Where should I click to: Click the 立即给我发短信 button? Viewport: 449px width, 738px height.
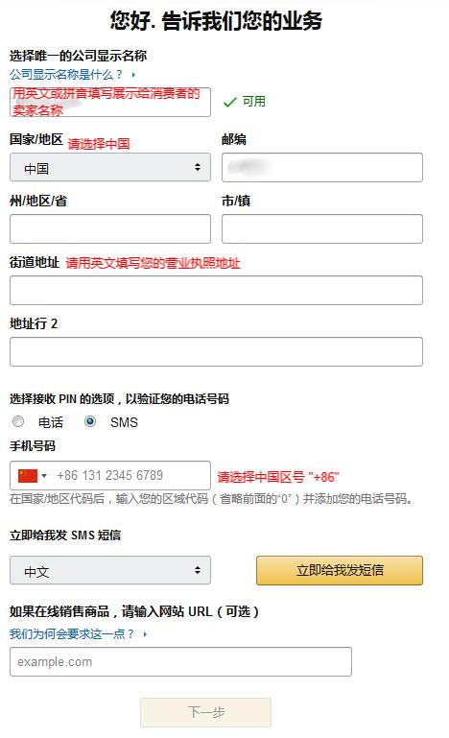(340, 570)
